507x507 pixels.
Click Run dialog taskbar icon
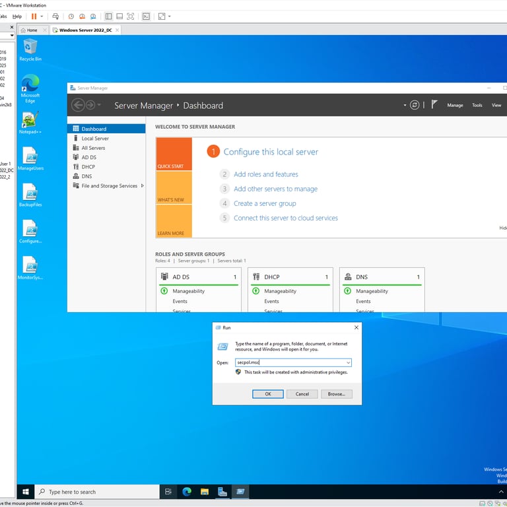[240, 491]
